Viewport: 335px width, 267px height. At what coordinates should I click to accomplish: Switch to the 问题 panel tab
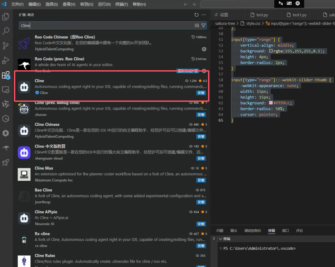(x=220, y=230)
